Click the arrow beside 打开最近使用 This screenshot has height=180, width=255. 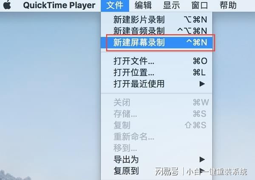(x=202, y=84)
